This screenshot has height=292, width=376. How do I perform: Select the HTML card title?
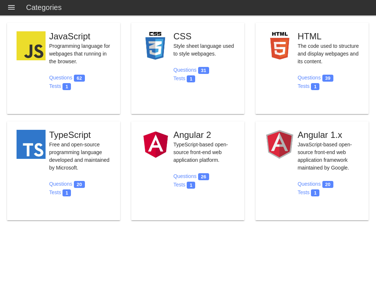click(309, 36)
